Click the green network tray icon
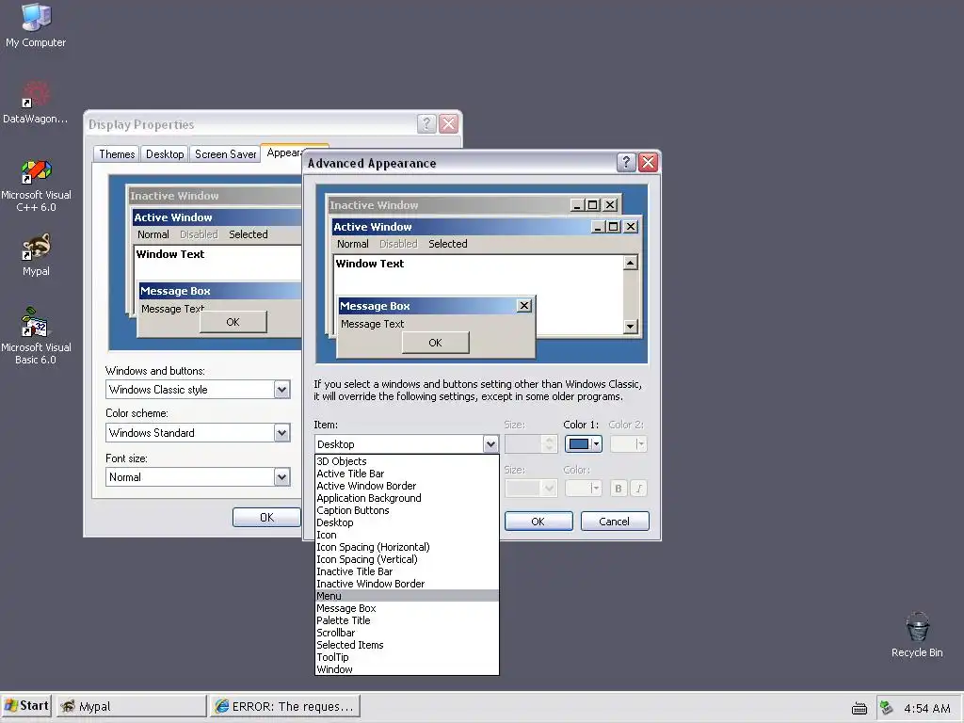 [x=886, y=708]
